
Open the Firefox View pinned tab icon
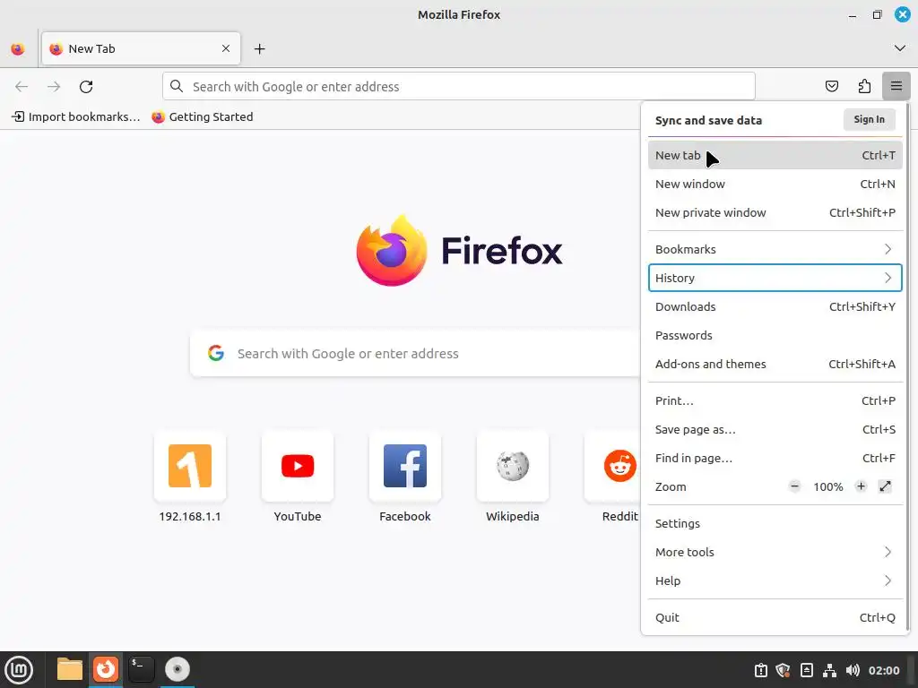pos(18,48)
